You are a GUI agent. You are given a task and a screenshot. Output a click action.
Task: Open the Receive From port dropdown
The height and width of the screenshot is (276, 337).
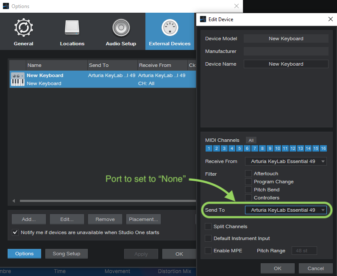[x=286, y=161]
